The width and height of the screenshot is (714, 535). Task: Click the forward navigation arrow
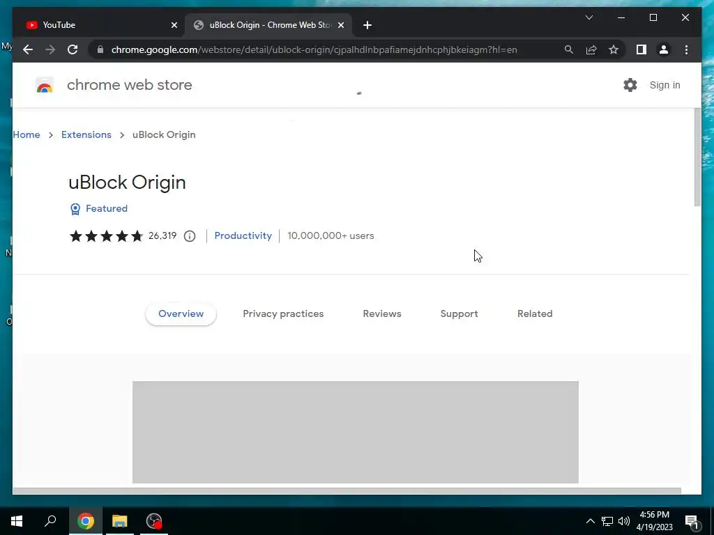pyautogui.click(x=50, y=49)
